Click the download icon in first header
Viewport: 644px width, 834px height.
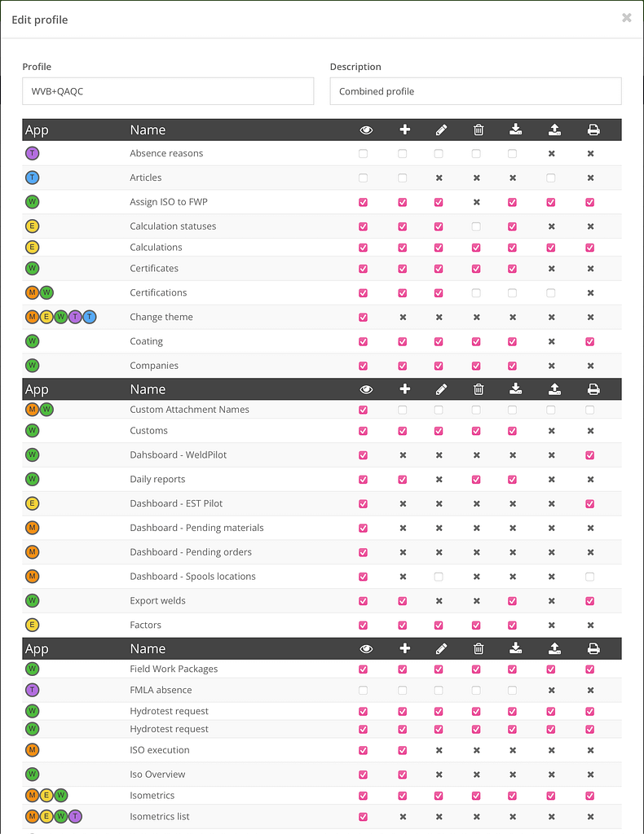515,129
